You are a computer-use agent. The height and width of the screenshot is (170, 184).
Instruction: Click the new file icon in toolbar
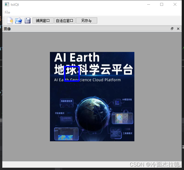(10, 21)
